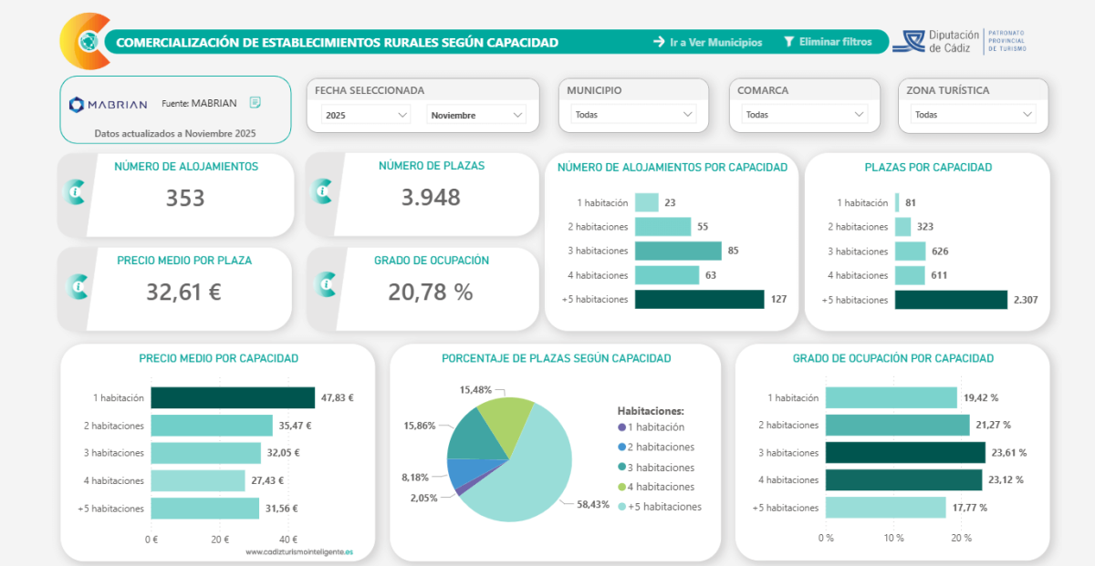Select '+5 habitaciones' legend item in pie chart
Viewport: 1095px width, 566px height.
[662, 507]
